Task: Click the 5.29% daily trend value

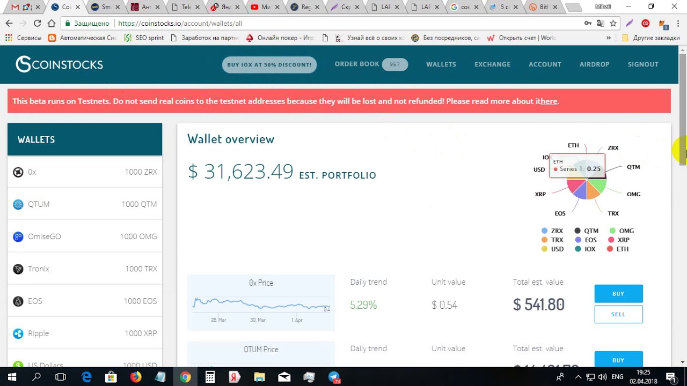Action: (x=363, y=305)
